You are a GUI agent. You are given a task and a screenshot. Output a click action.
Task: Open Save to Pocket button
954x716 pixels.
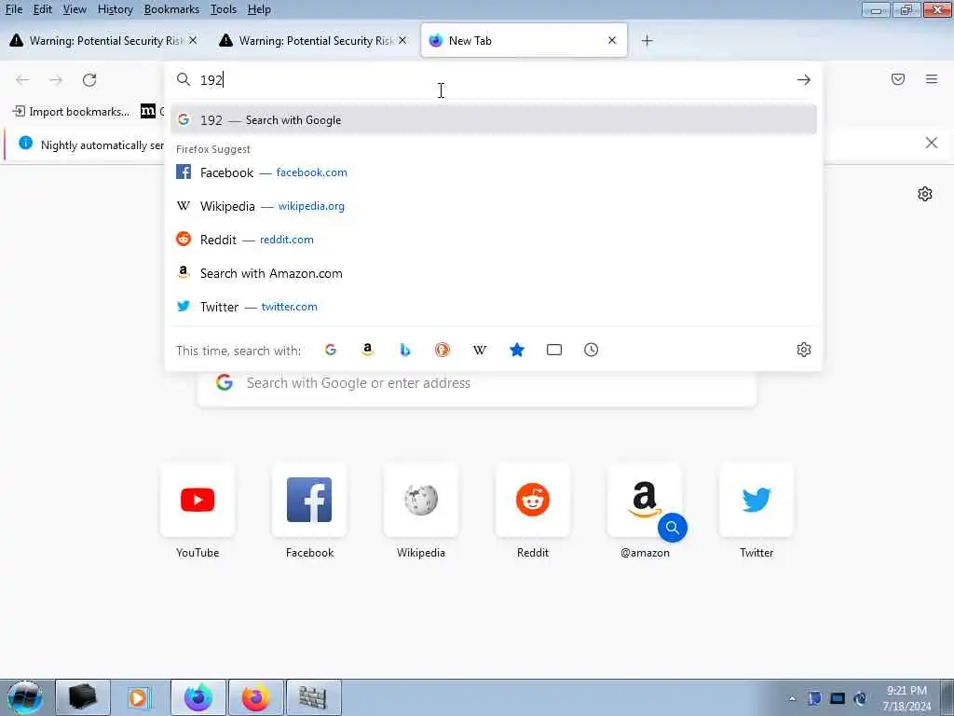[898, 79]
